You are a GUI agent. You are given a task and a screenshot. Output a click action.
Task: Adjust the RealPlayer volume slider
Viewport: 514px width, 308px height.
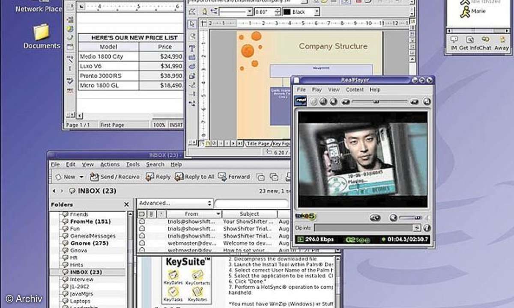[x=411, y=218]
